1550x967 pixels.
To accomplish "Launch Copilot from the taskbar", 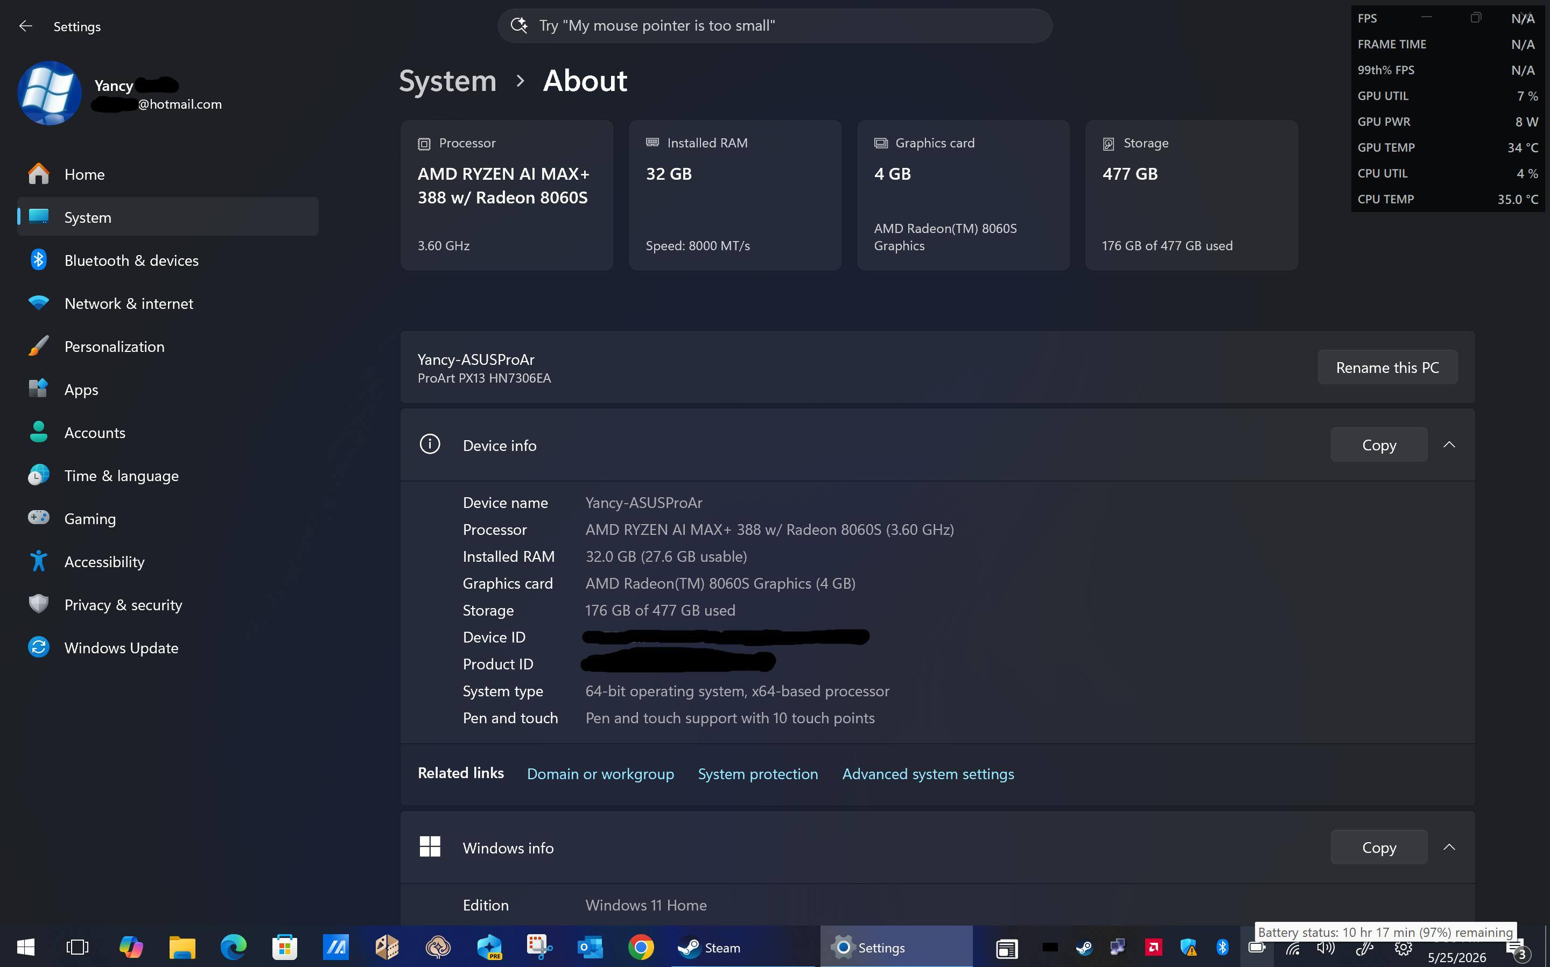I will (130, 947).
